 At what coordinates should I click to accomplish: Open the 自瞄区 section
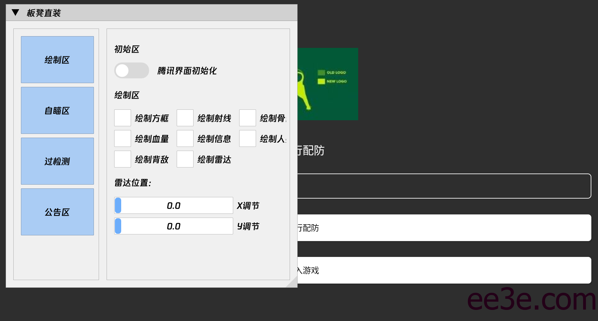57,110
